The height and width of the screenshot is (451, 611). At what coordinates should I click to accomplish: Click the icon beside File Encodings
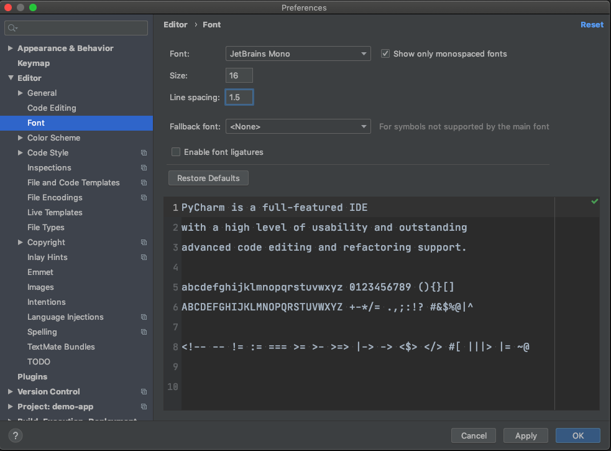[144, 197]
